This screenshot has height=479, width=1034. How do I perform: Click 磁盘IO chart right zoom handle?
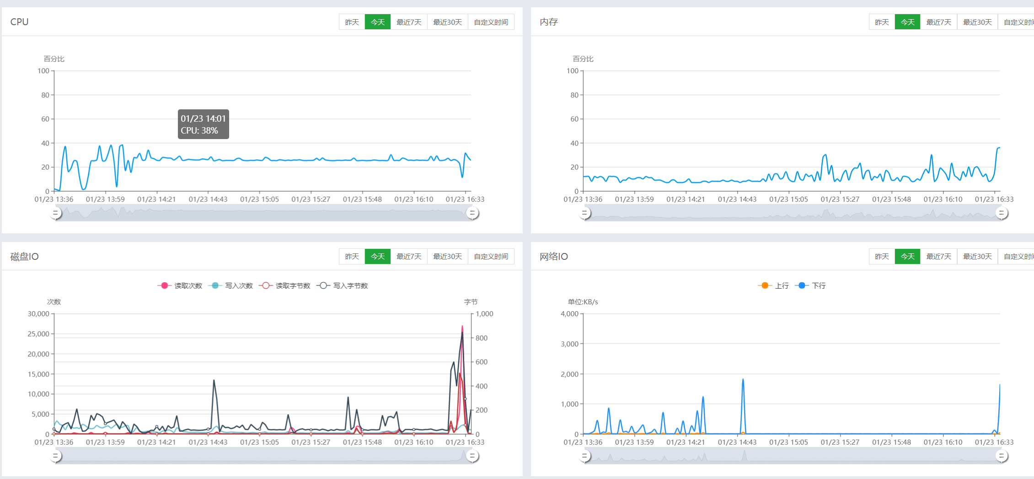(472, 456)
